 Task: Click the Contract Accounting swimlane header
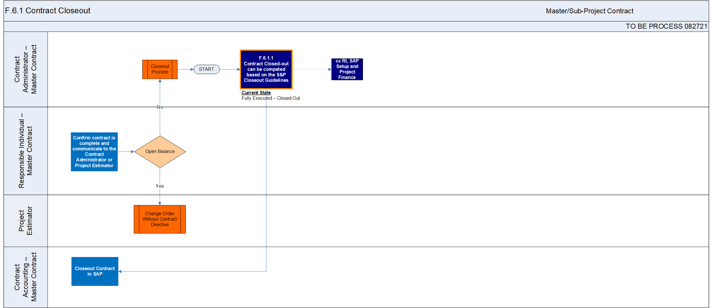point(25,277)
